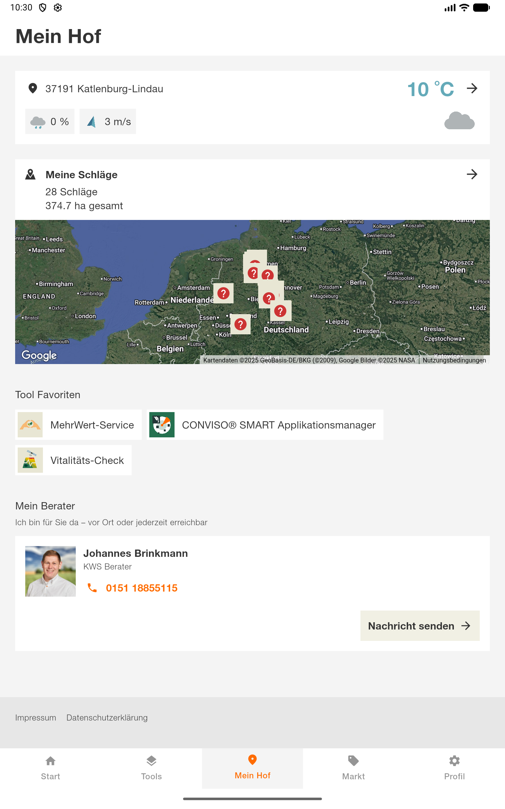Open the Vitalitäts-Check tool favorite
505x809 pixels.
[73, 460]
